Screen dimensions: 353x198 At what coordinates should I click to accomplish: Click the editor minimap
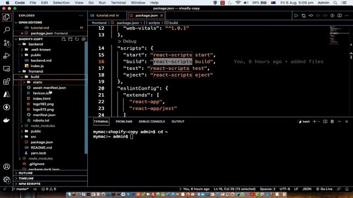pyautogui.click(x=339, y=35)
